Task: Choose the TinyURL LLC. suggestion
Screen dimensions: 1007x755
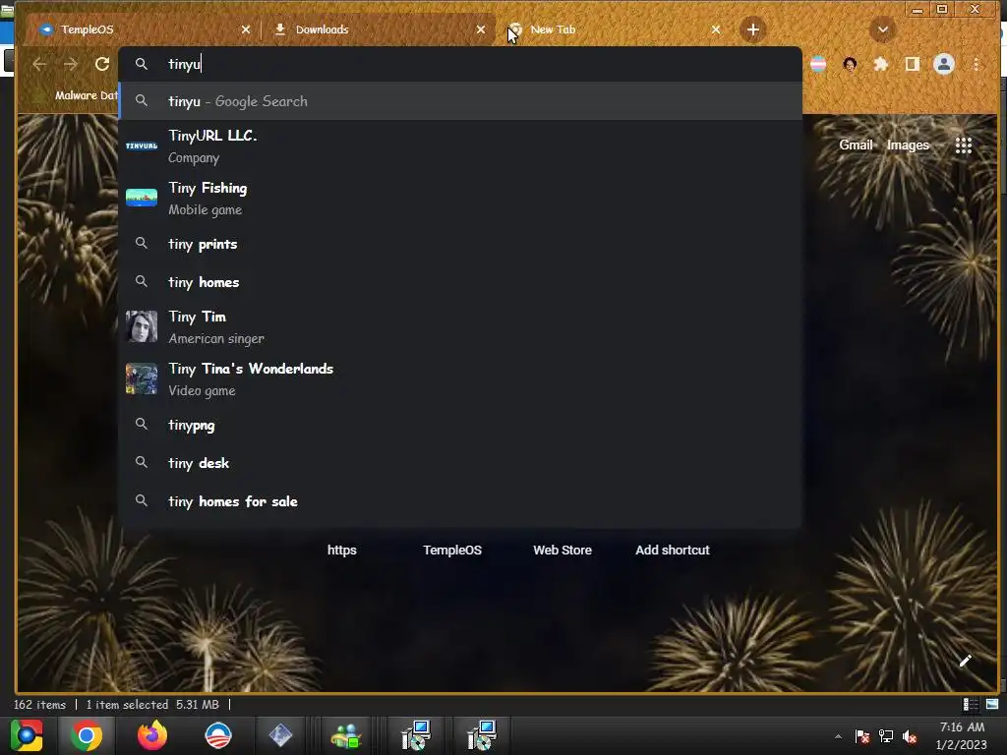Action: tap(460, 146)
